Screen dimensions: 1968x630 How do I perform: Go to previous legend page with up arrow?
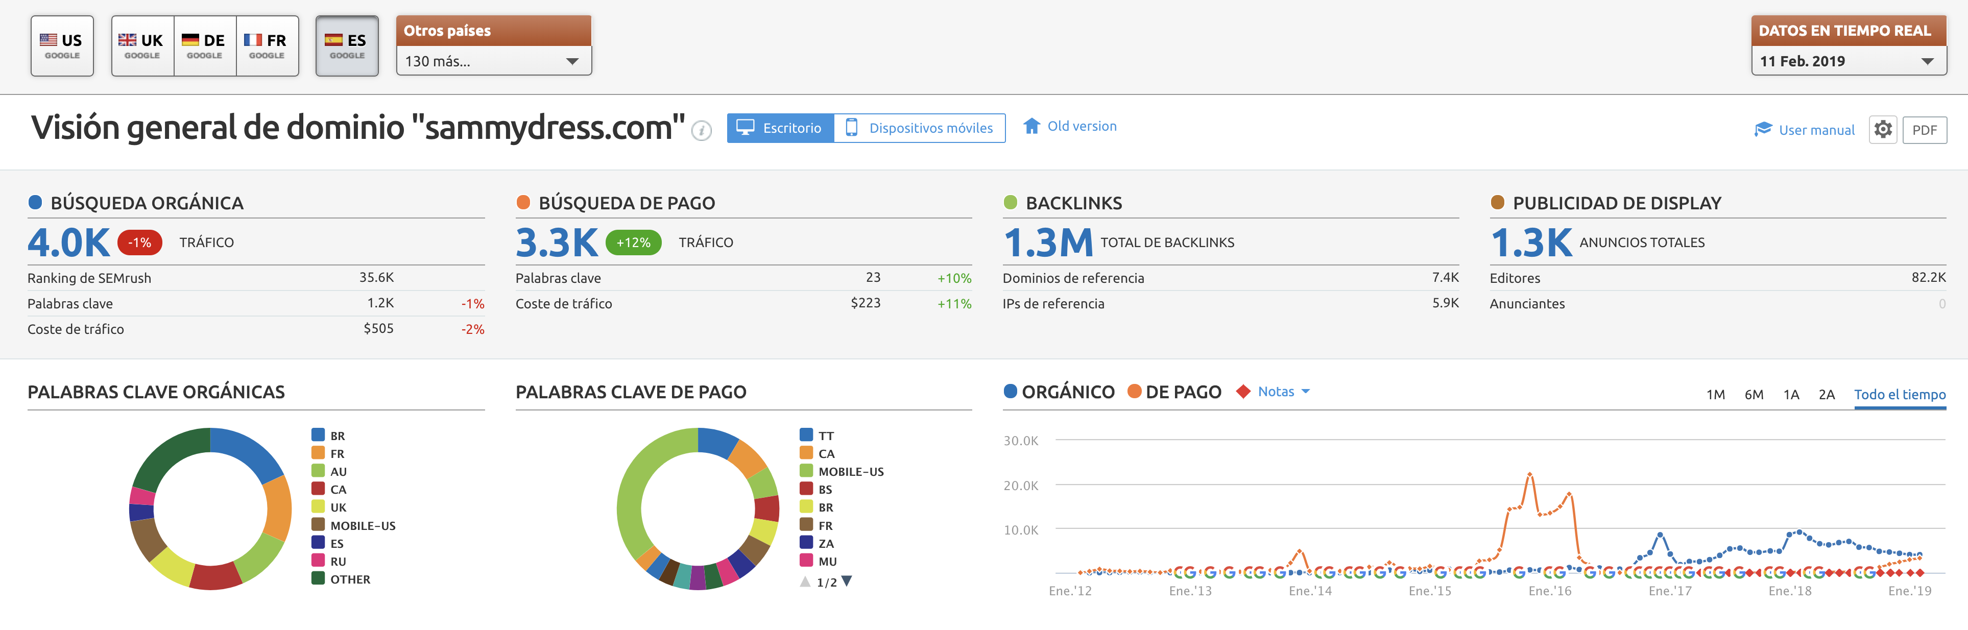(805, 582)
